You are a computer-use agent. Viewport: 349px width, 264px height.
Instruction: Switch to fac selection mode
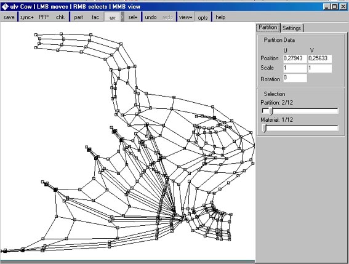tap(95, 17)
